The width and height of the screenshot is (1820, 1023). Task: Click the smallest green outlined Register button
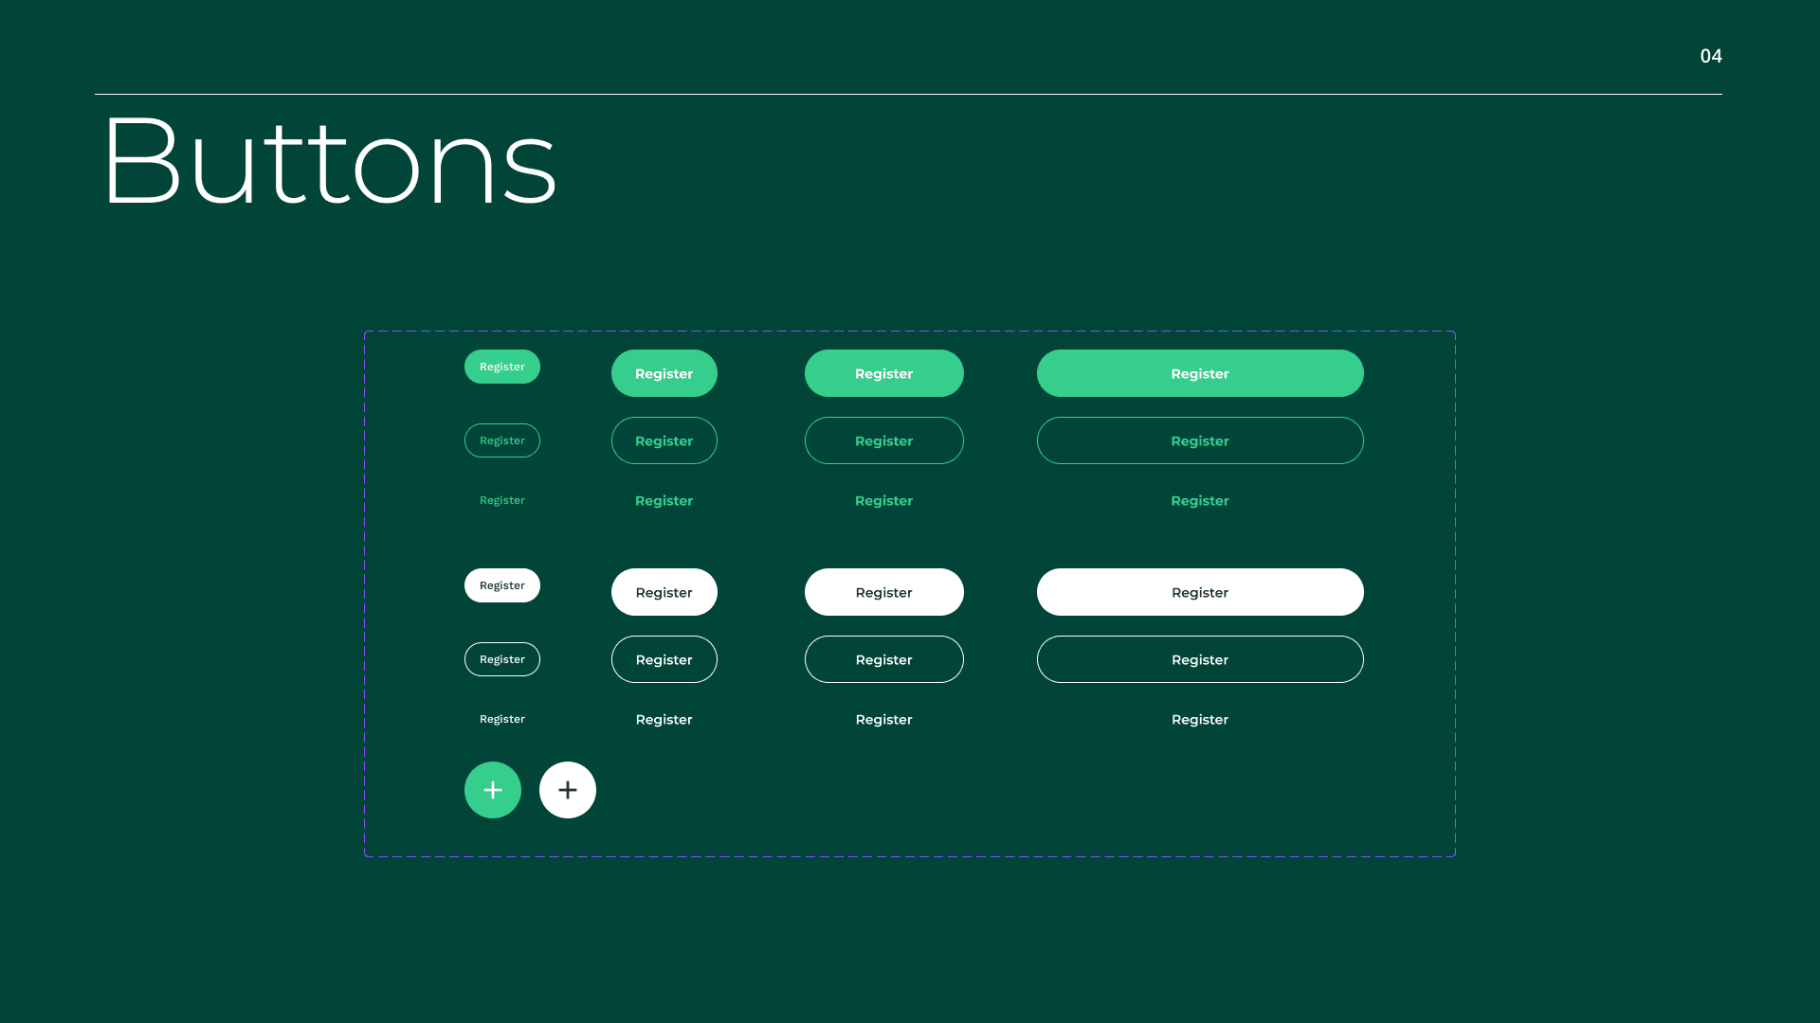(x=502, y=440)
